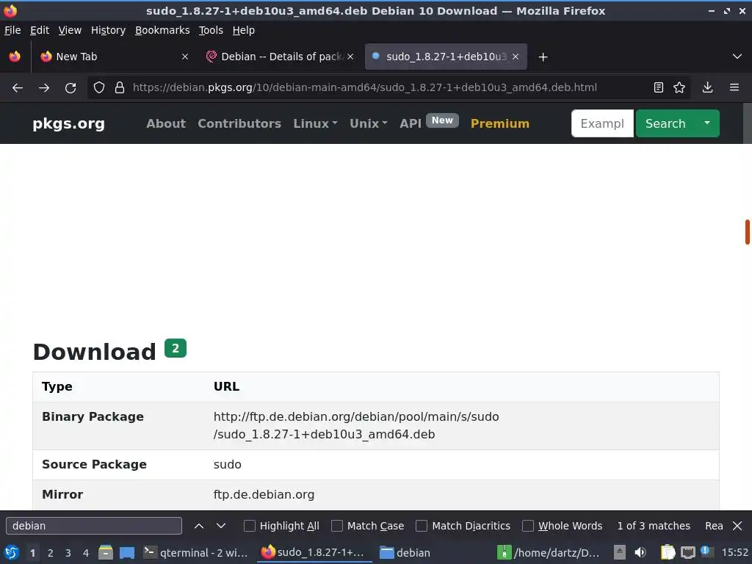
Task: Open the Edit menu
Action: click(40, 30)
